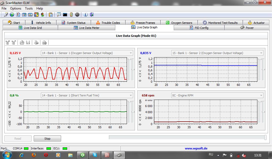The image size is (272, 159).
Task: Expand the Short Term Fuel Trim dropdown
Action: 131,95
